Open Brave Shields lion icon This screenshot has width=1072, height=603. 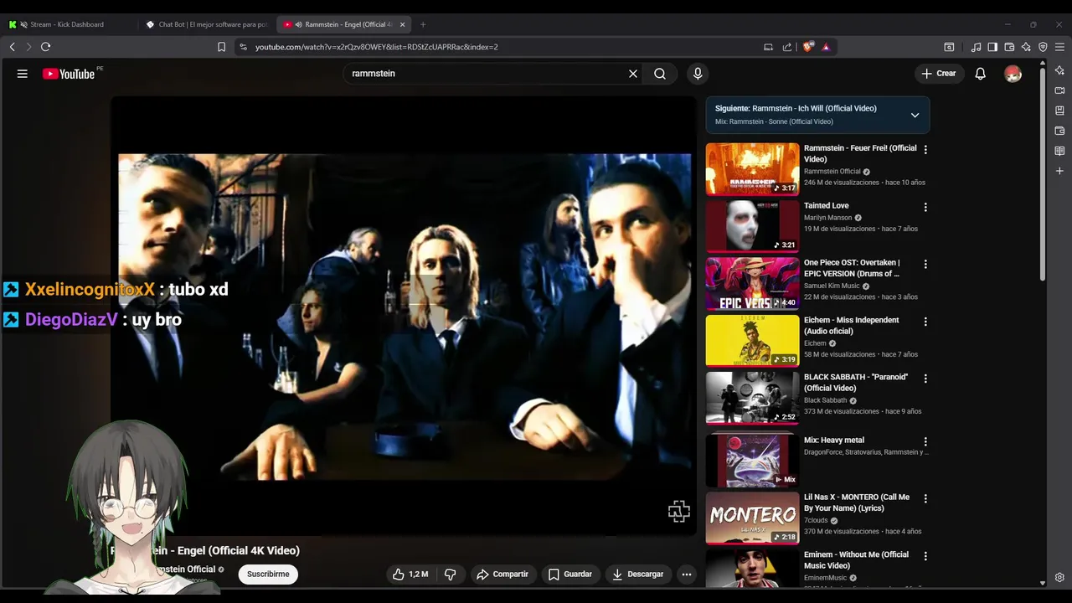coord(808,47)
